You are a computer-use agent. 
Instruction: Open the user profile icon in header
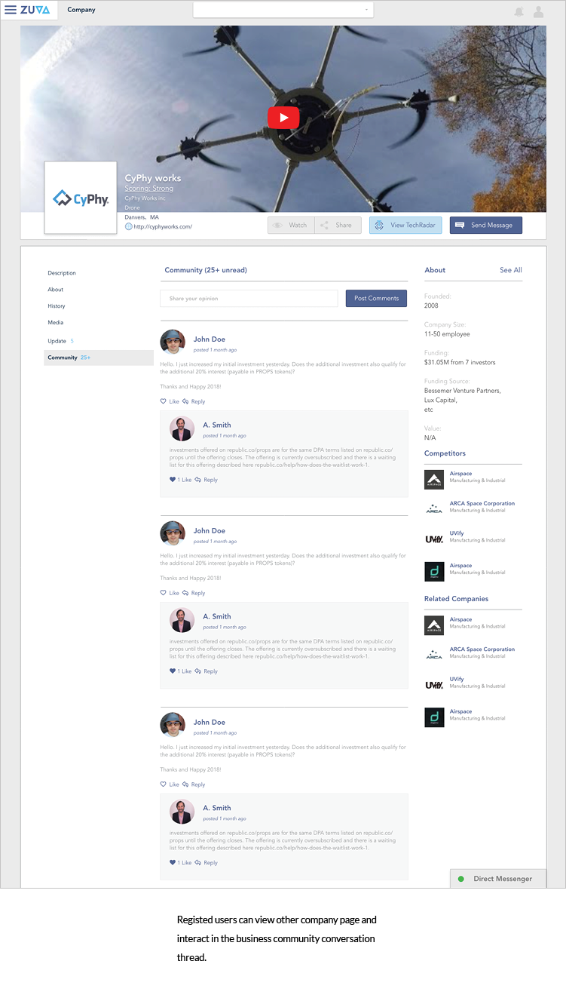point(539,11)
